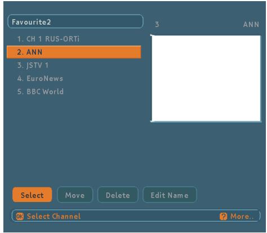Open More.. help link
Image resolution: width=267 pixels, height=233 pixels.
pos(242,216)
